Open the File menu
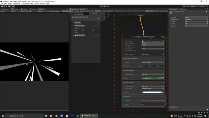The width and height of the screenshot is (209, 118). (x=2, y=4)
